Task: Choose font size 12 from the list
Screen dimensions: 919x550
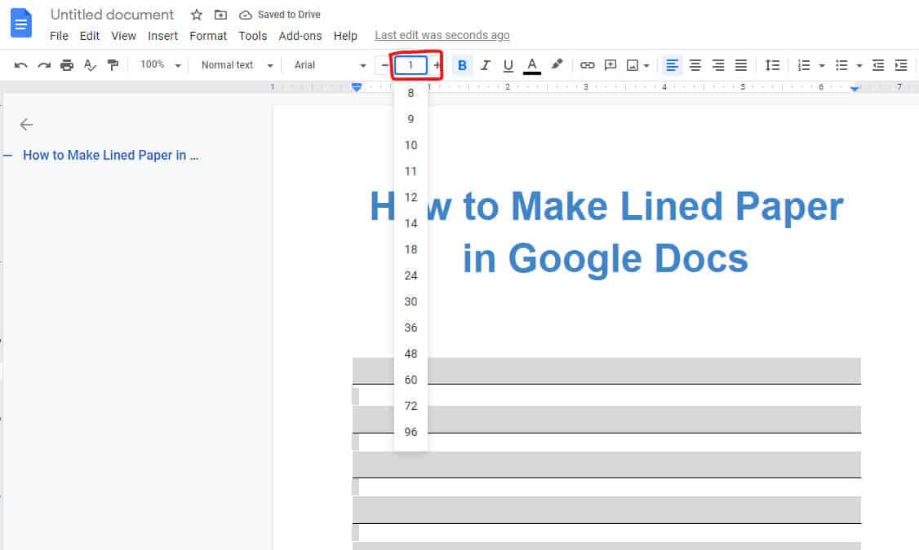Action: (x=411, y=197)
